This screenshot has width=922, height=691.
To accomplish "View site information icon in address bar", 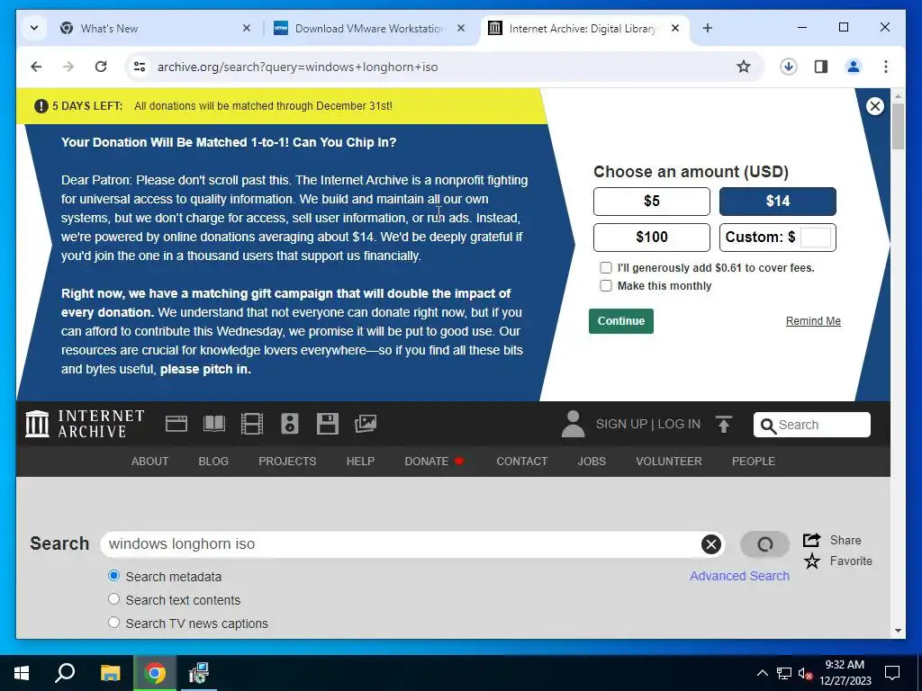I will pyautogui.click(x=140, y=67).
